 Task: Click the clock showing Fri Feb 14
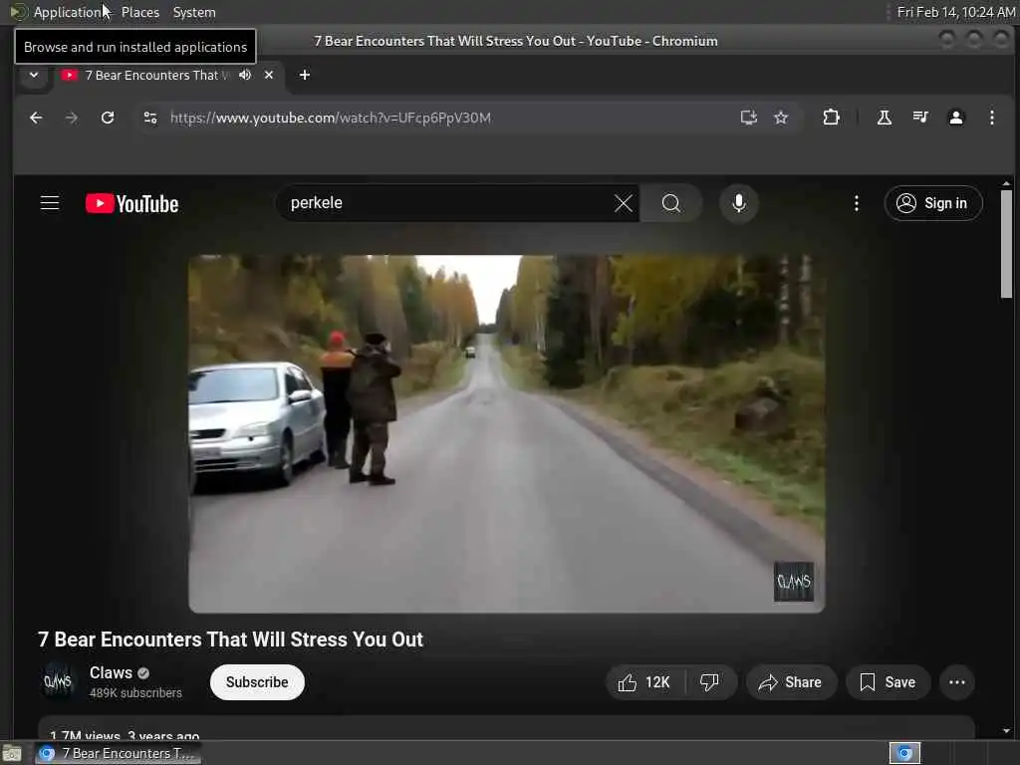click(955, 12)
